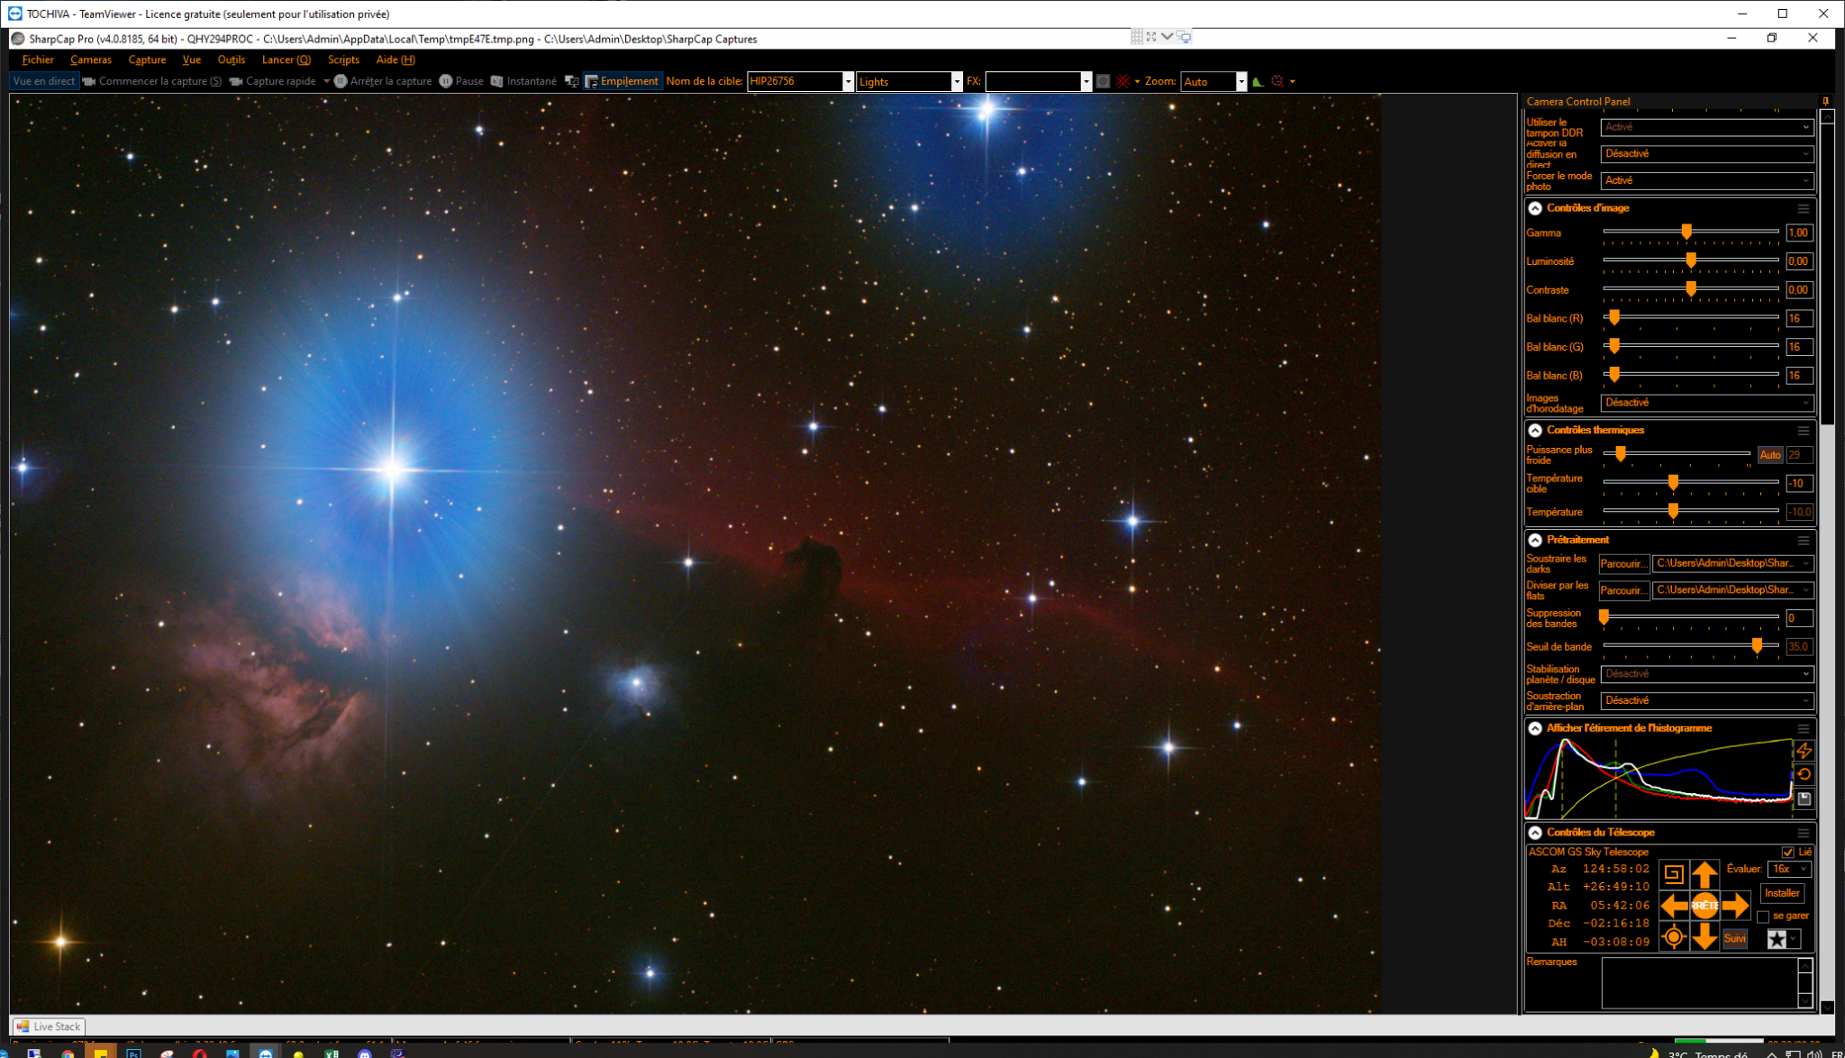This screenshot has height=1058, width=1845.
Task: Open the Forcer le mode photo dropdown
Action: tap(1706, 180)
